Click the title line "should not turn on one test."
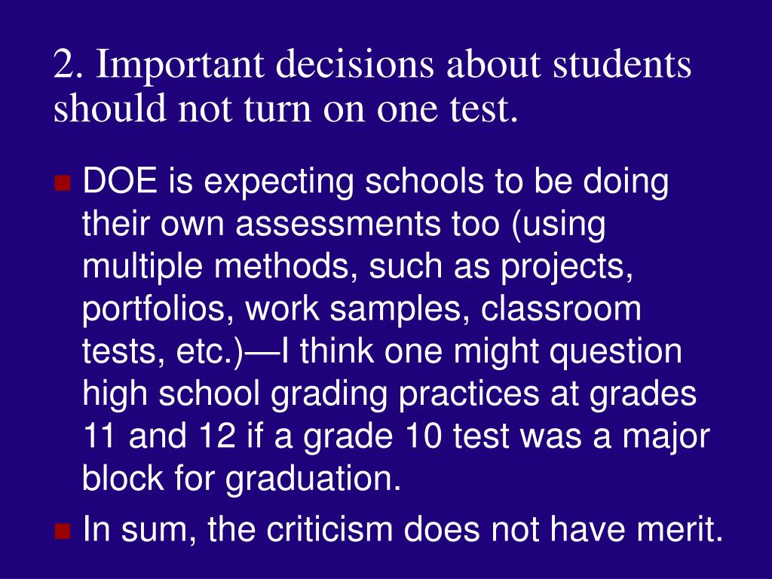Viewport: 772px width, 579px height. pos(286,108)
